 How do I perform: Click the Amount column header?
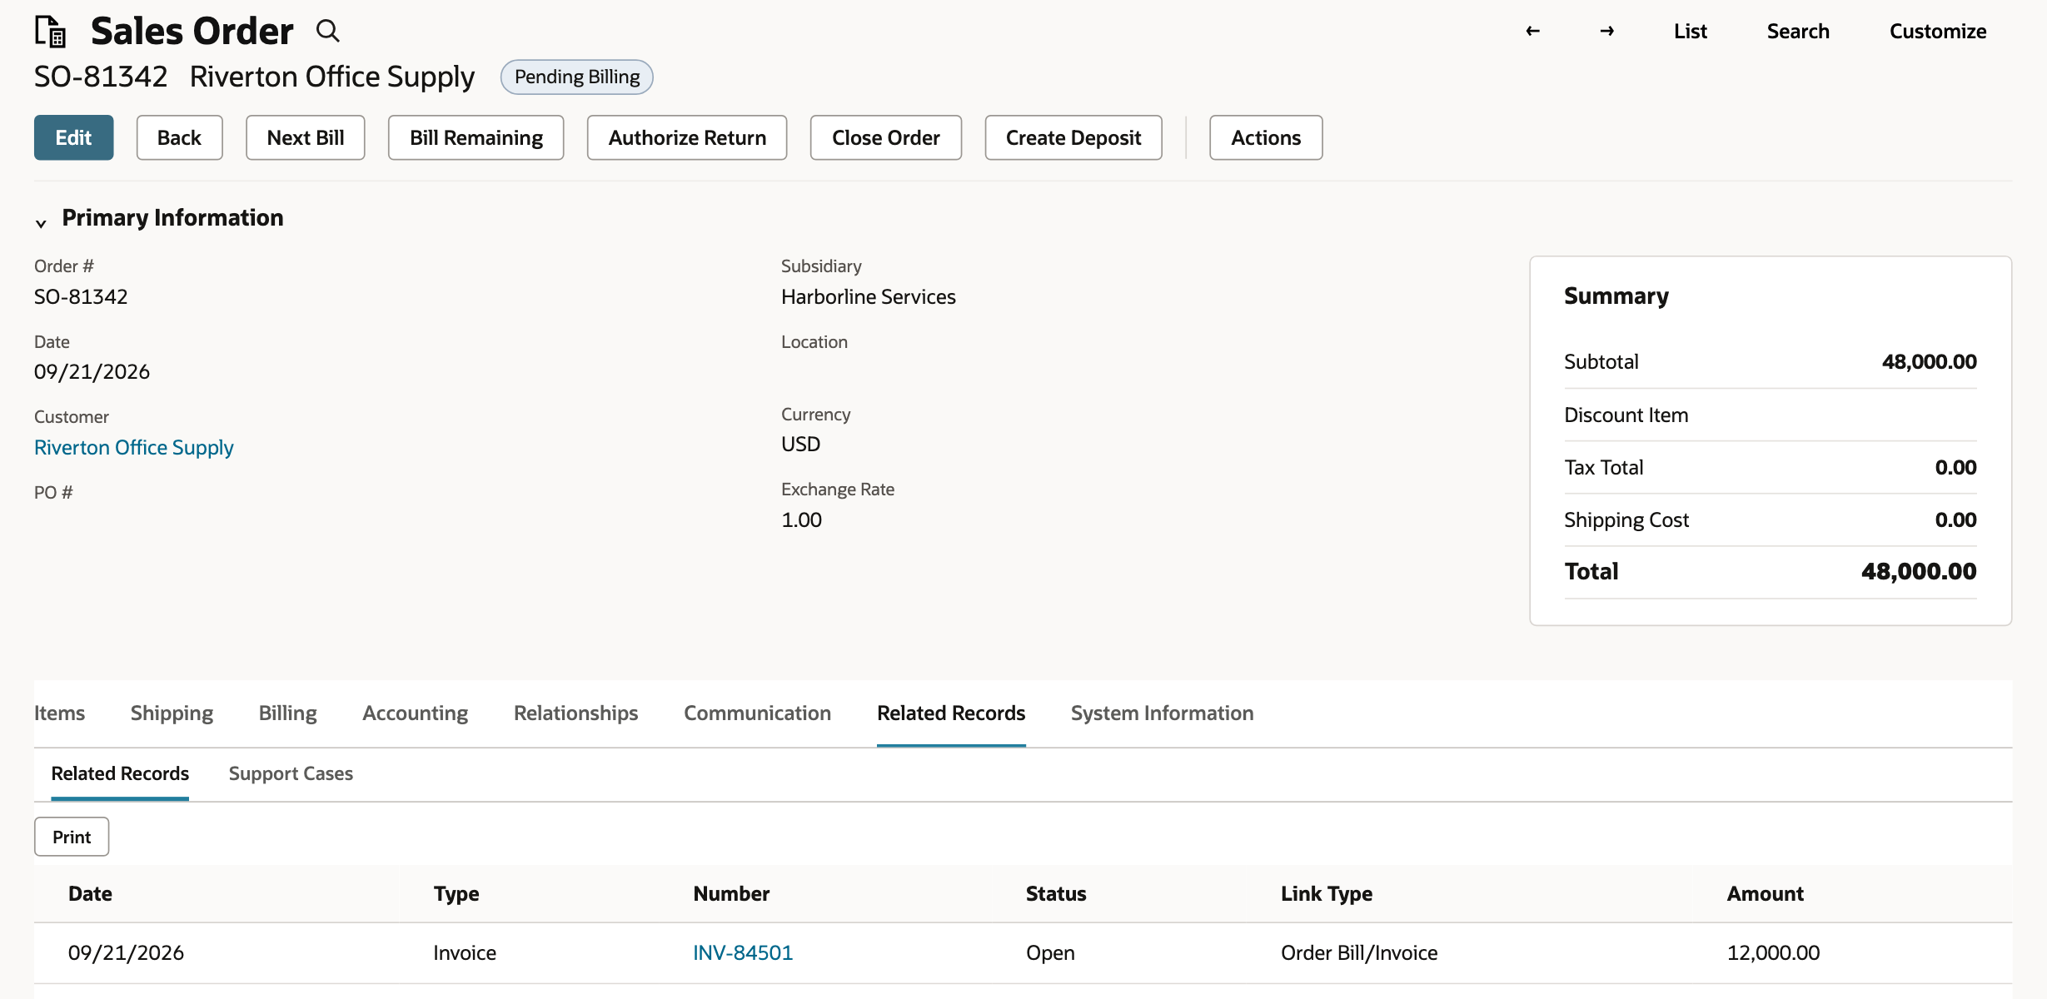coord(1765,893)
